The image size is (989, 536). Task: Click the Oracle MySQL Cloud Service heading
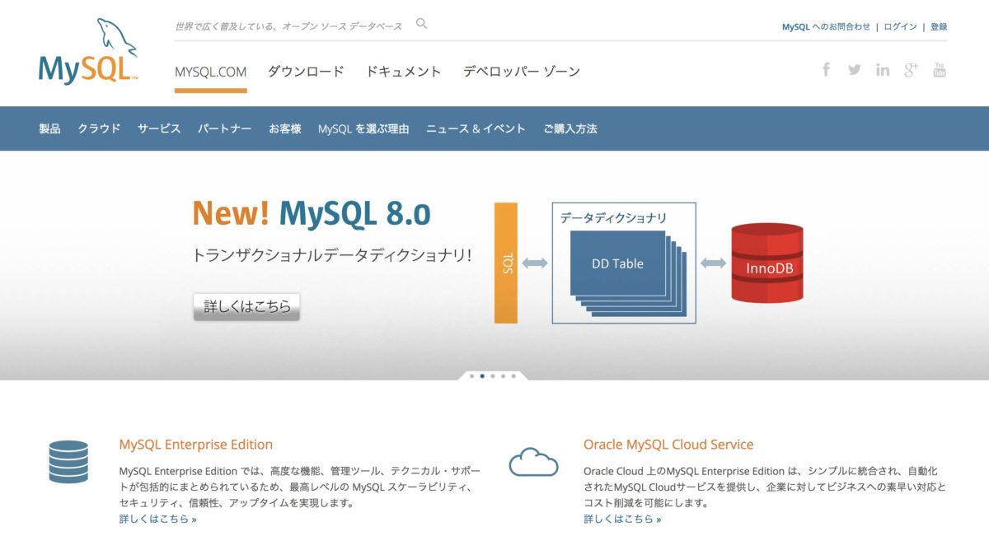(668, 445)
